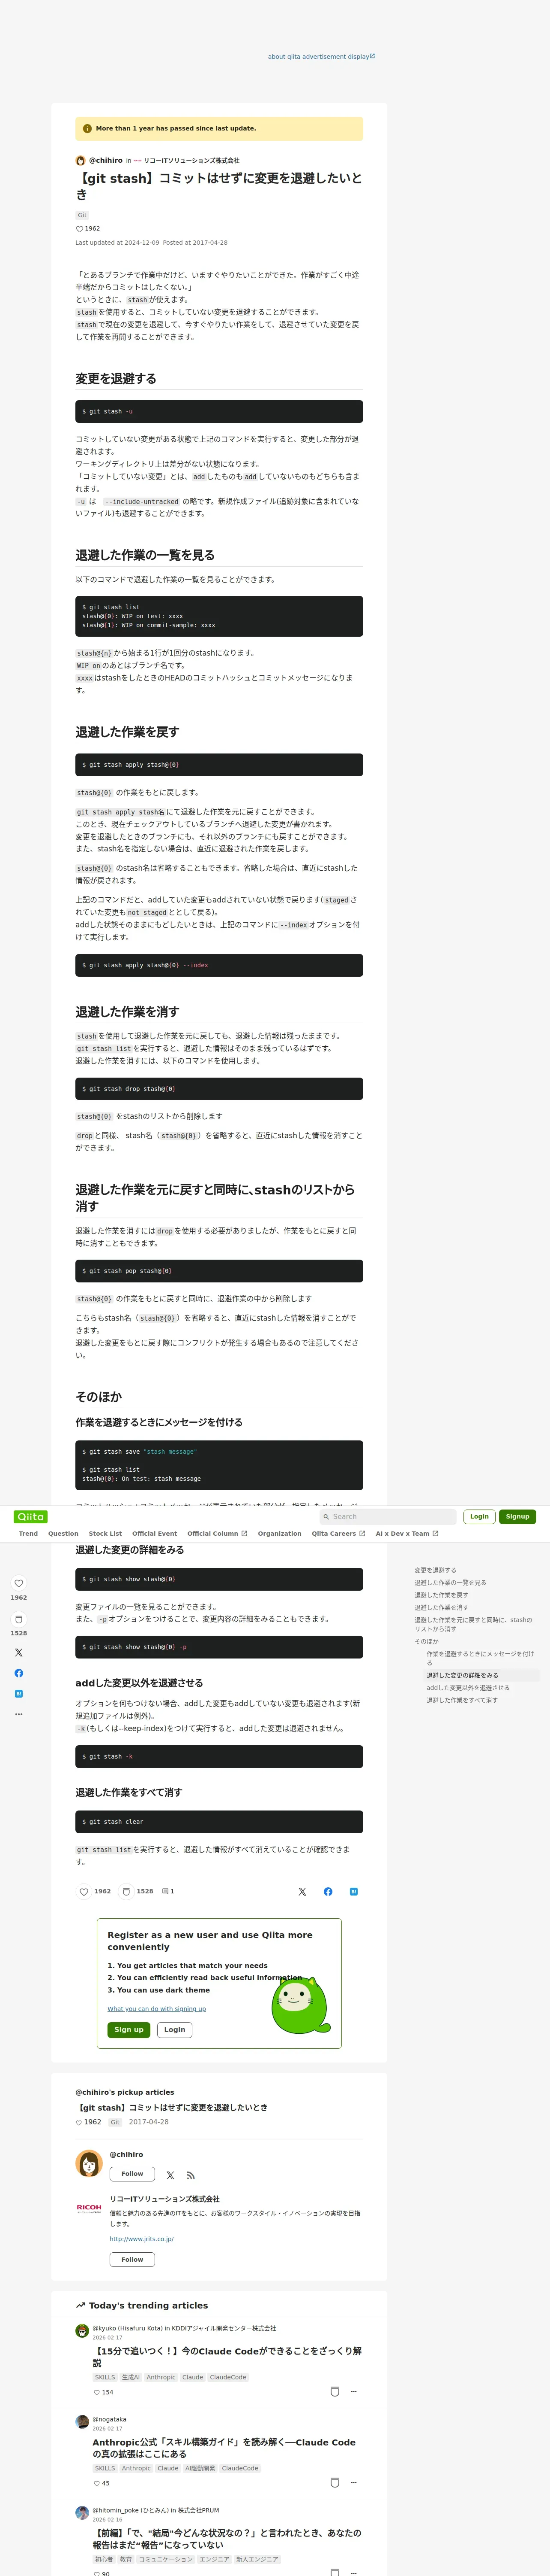
Task: Open more options for the 15分で追いつく article
Action: coord(353,2392)
